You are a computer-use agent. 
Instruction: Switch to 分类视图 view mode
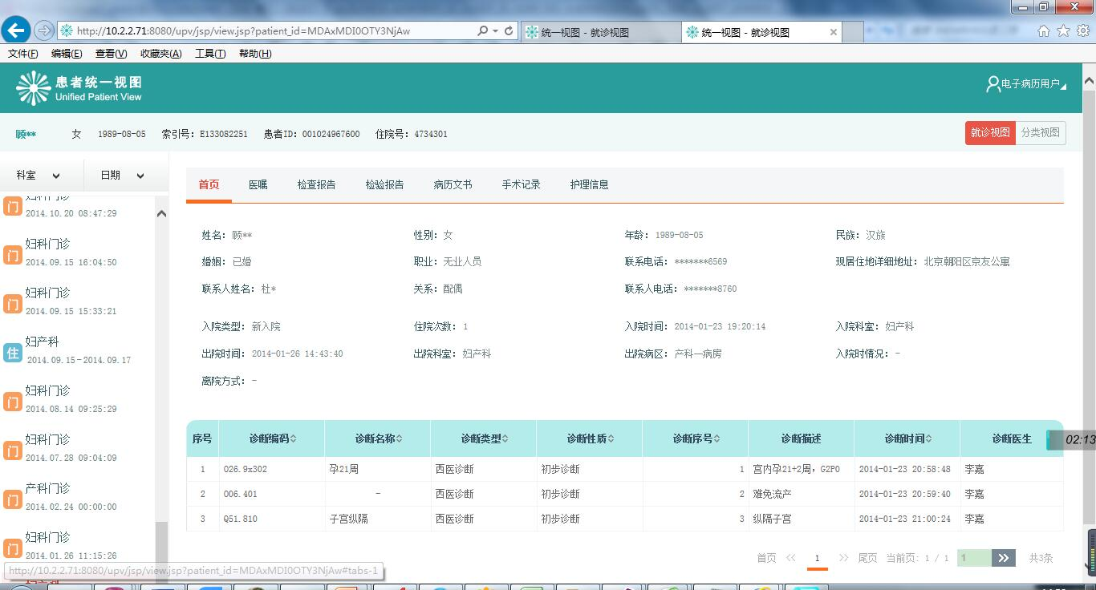(x=1040, y=133)
